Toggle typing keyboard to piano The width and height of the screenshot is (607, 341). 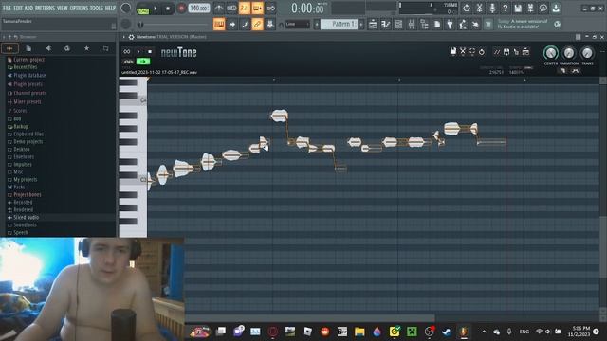pyautogui.click(x=219, y=24)
